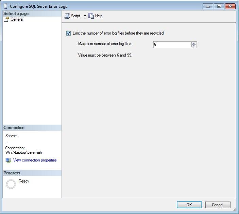Click the Help toolbar icon
The height and width of the screenshot is (214, 239).
pos(91,16)
